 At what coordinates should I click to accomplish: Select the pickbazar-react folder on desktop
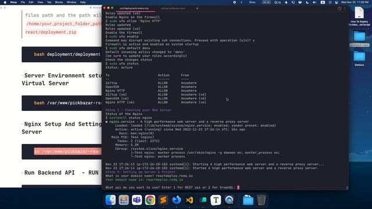coord(359,38)
